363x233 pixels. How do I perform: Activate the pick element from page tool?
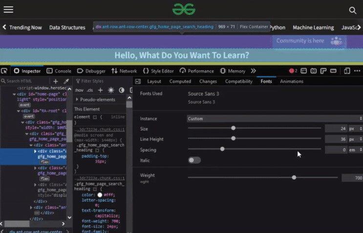[x=4, y=70]
